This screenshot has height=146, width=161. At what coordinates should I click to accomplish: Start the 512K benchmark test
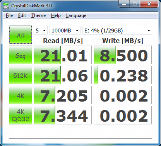pyautogui.click(x=21, y=75)
